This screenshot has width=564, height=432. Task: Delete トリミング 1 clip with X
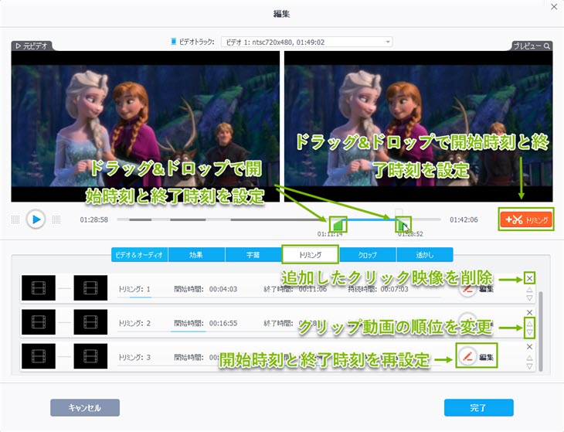coord(529,278)
